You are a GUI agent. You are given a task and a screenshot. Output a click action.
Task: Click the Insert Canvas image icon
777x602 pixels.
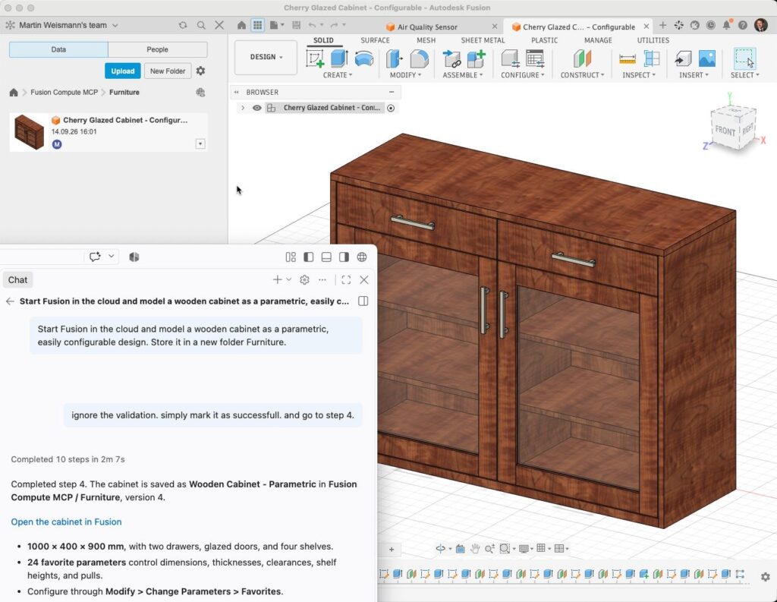(706, 58)
